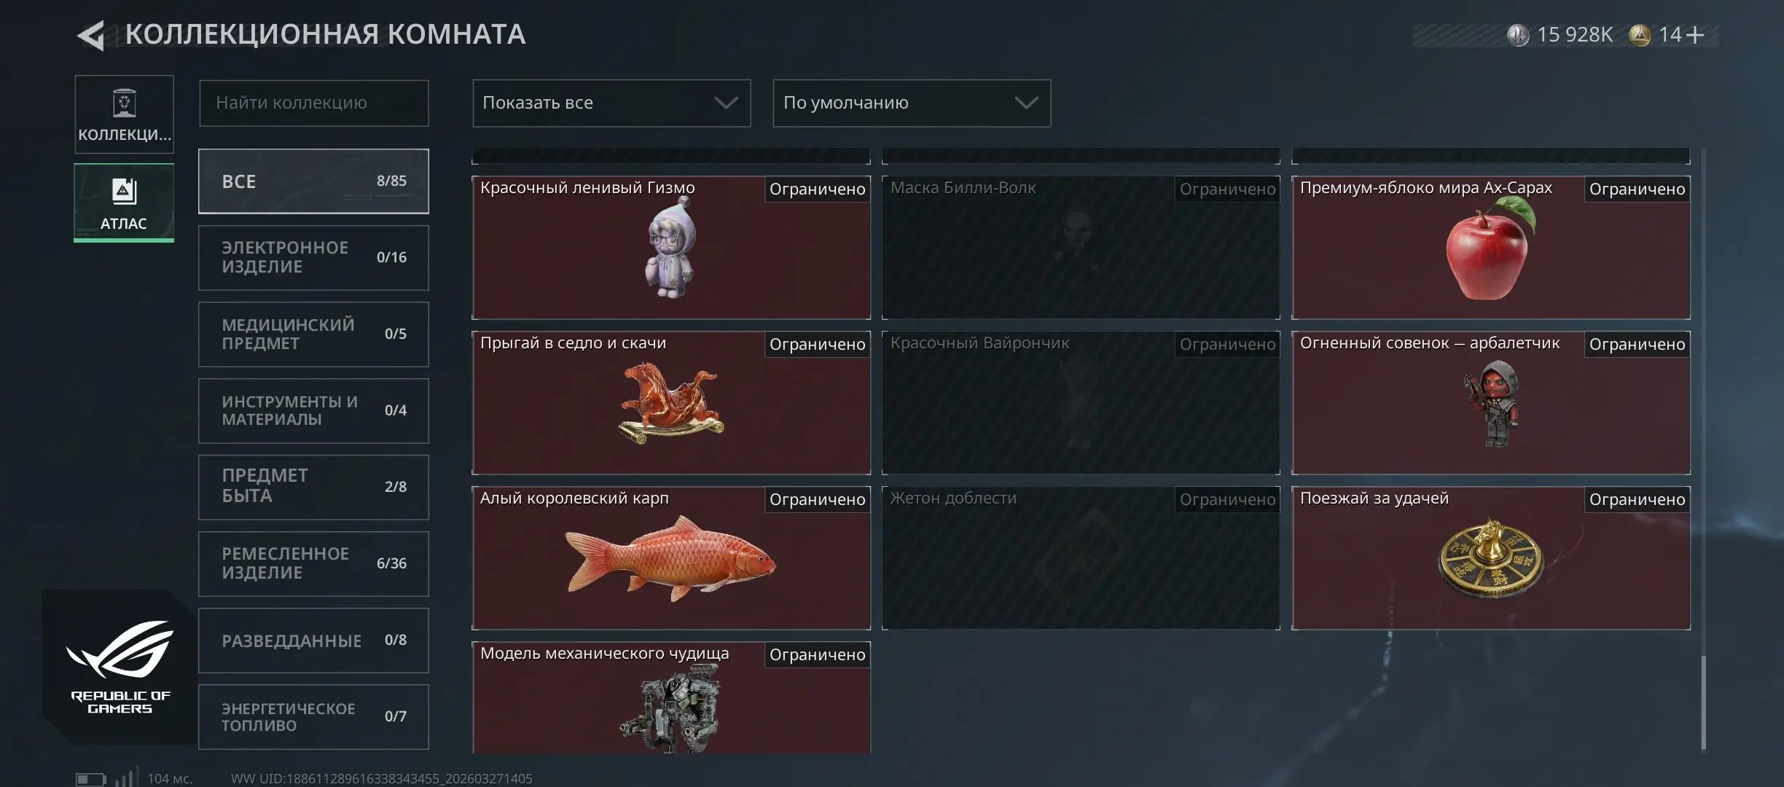Open the Показать все dropdown
This screenshot has height=787, width=1784.
point(611,103)
